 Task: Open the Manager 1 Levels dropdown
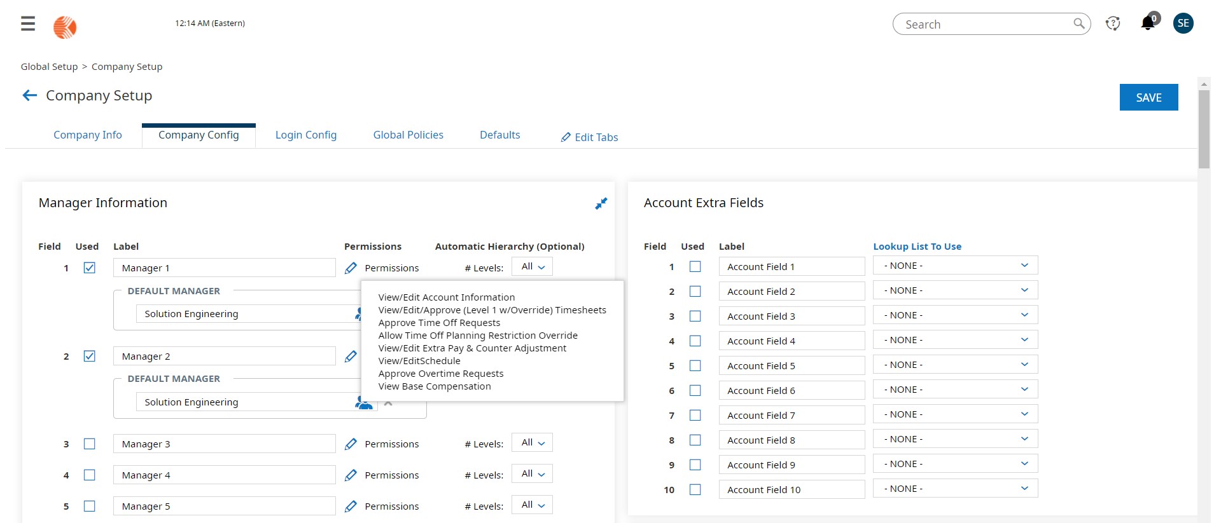pos(533,267)
